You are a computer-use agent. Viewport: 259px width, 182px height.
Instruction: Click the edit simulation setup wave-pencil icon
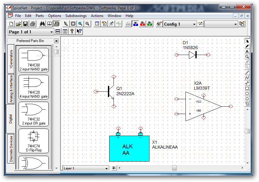pos(200,24)
